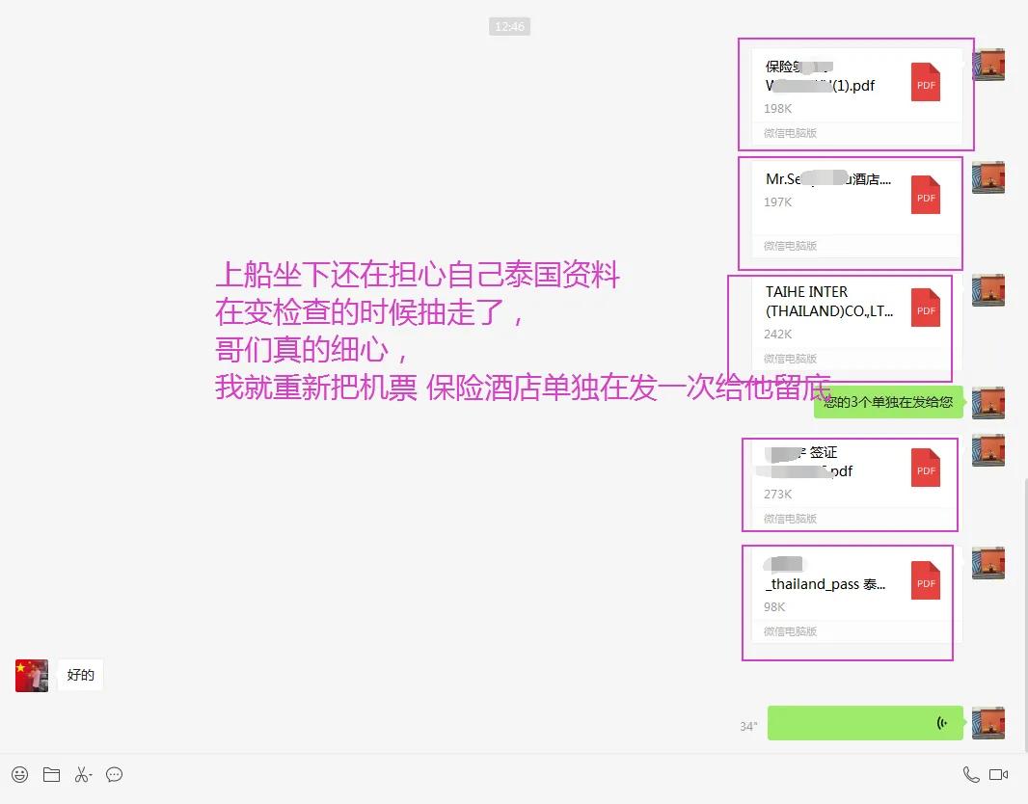
Task: Open the thailand_pass 泰 PDF message
Action: click(x=839, y=583)
